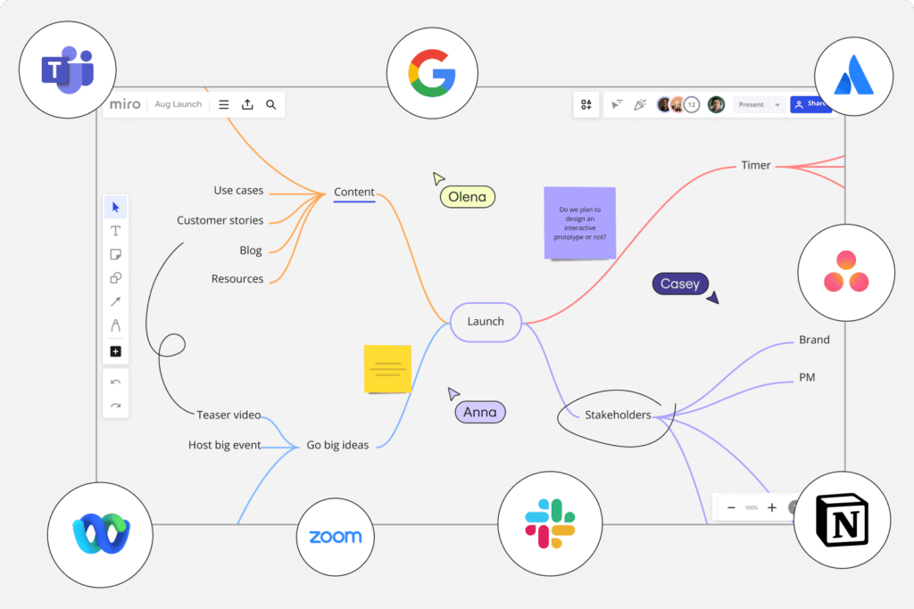Image resolution: width=914 pixels, height=609 pixels.
Task: Open the more tools plus button
Action: click(115, 351)
